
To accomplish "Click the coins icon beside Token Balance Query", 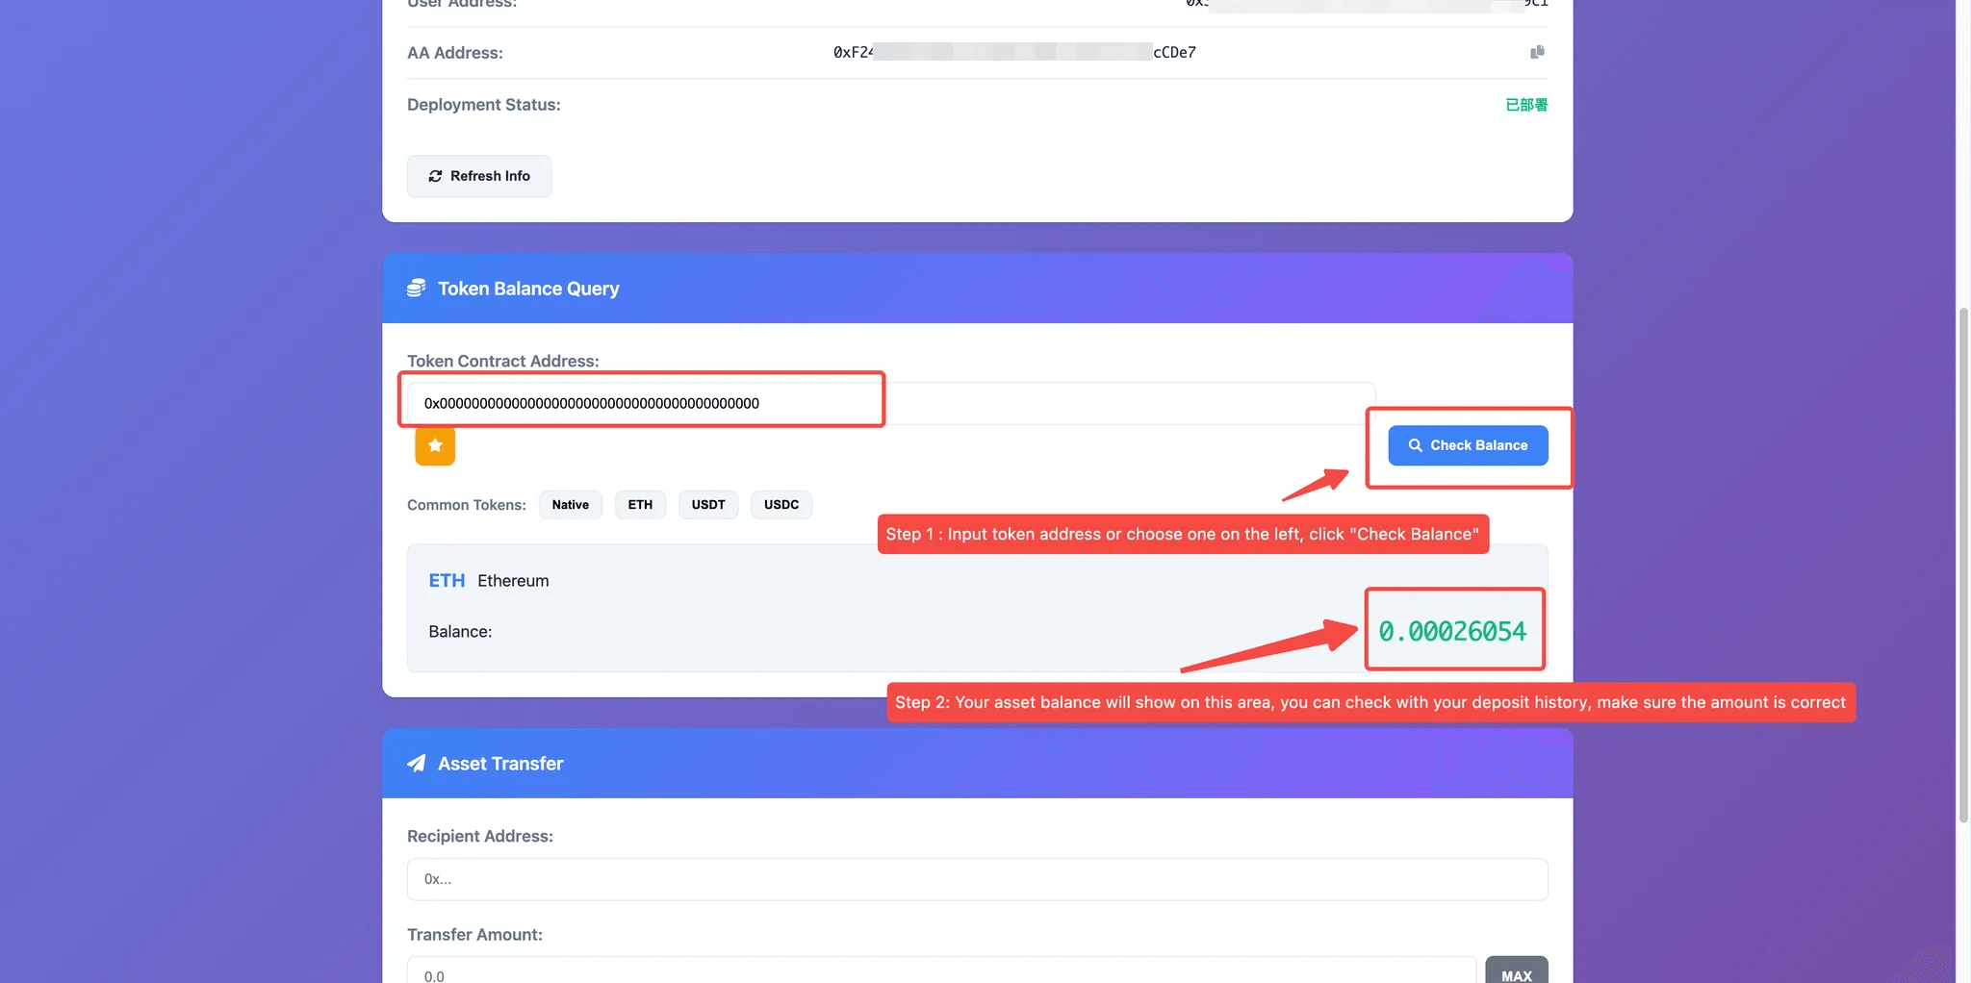I will point(416,289).
